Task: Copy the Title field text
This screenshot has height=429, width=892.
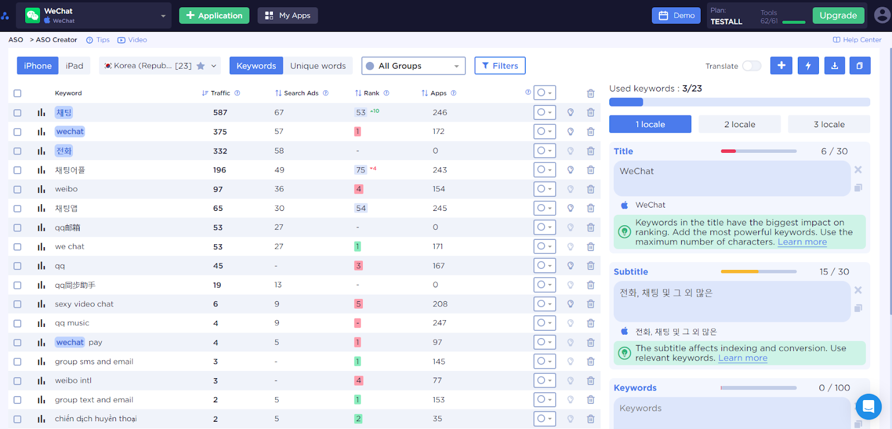Action: (858, 187)
